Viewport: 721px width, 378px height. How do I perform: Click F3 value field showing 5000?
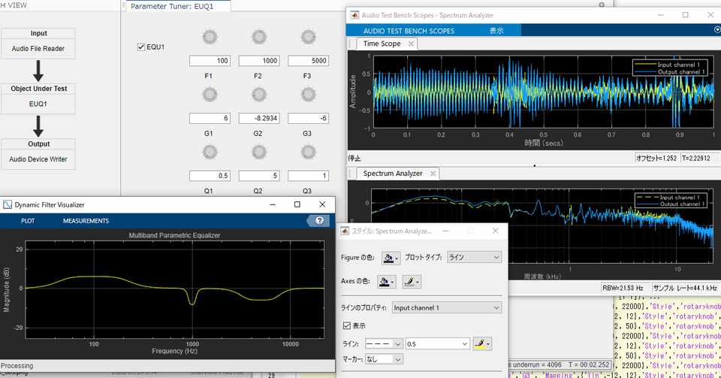point(308,61)
